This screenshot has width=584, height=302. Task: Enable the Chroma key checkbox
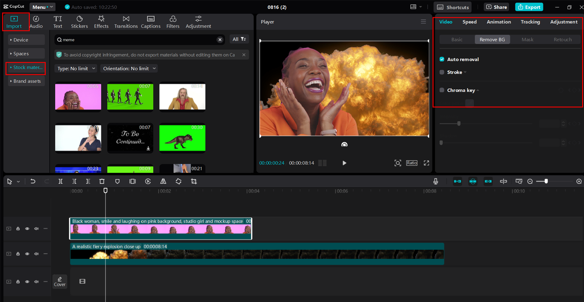(442, 90)
